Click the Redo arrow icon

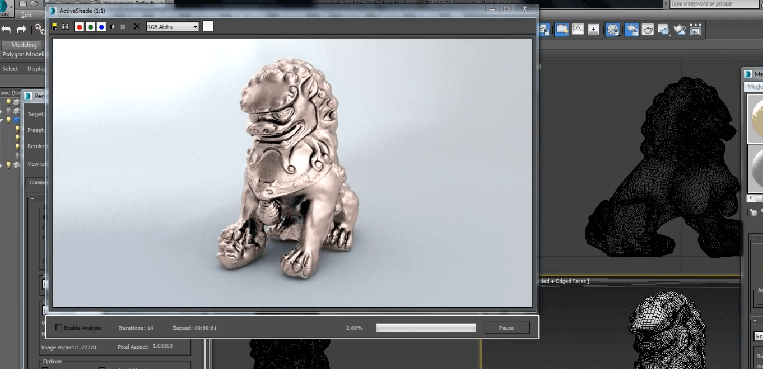(21, 29)
